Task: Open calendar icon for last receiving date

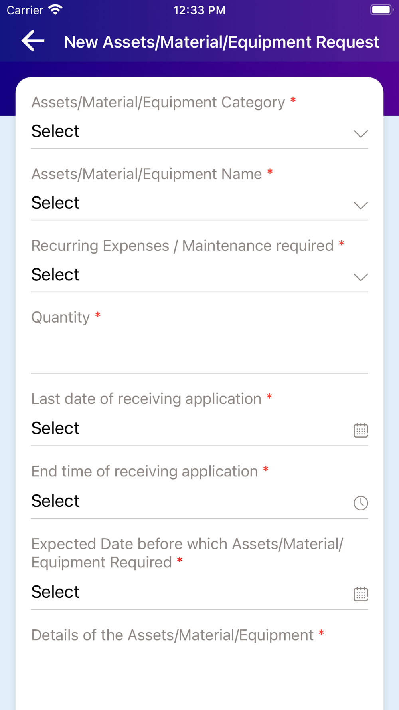Action: (361, 430)
